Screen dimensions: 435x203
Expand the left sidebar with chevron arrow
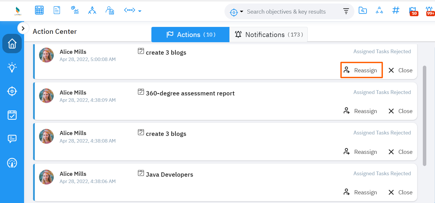pyautogui.click(x=23, y=28)
